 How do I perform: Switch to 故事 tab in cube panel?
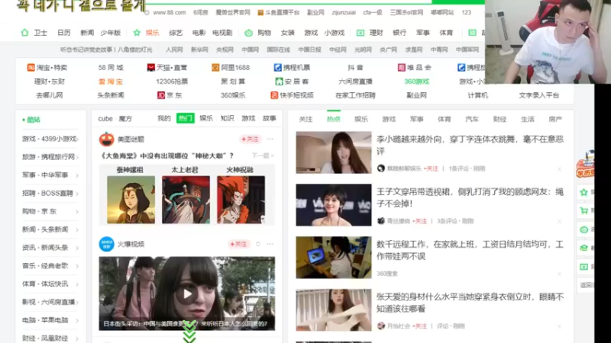click(x=270, y=118)
